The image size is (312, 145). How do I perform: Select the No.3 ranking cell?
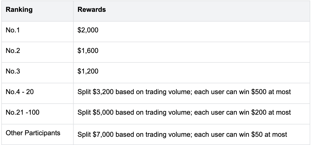tap(13, 71)
